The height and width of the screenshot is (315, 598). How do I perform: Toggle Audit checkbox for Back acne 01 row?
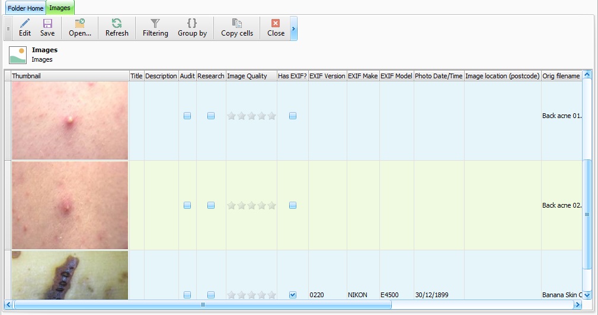[187, 116]
